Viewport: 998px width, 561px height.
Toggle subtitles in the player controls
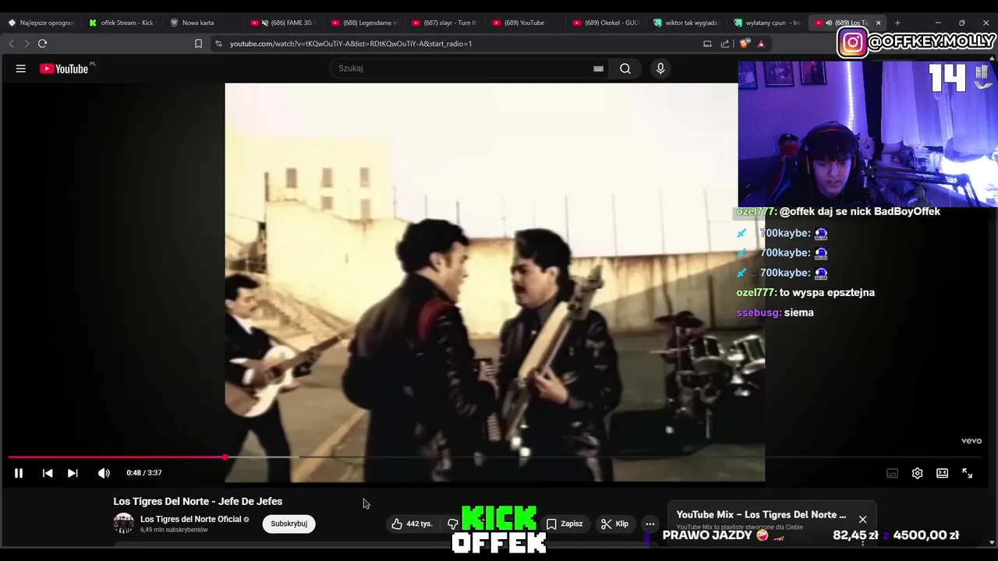pos(893,473)
